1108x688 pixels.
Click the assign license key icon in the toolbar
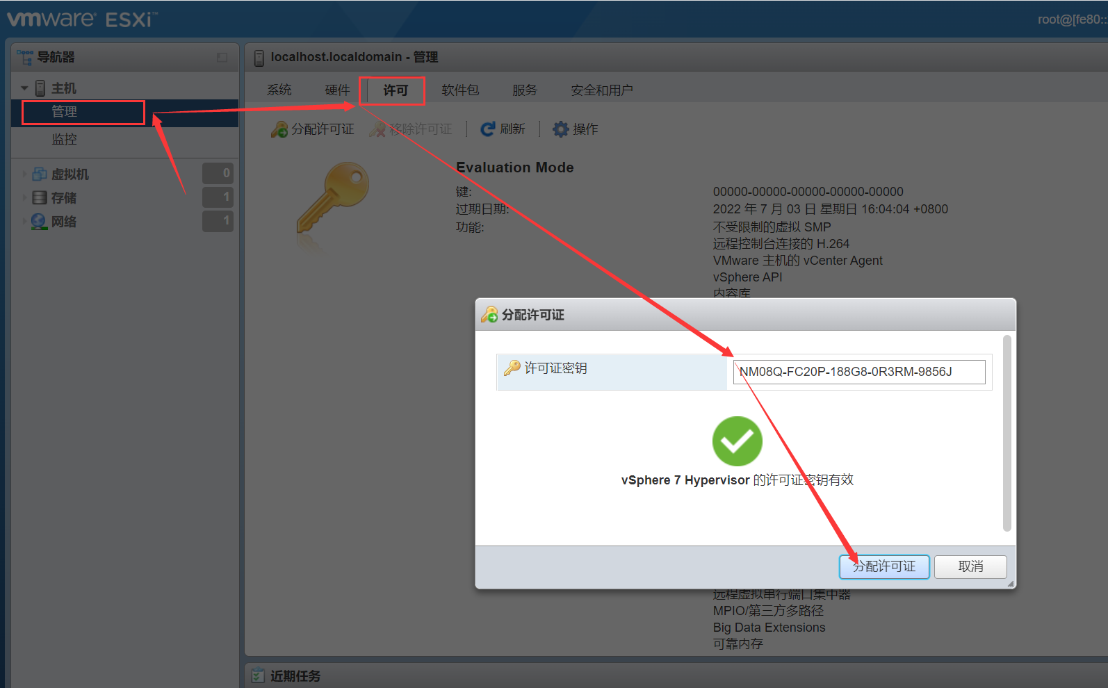point(279,129)
